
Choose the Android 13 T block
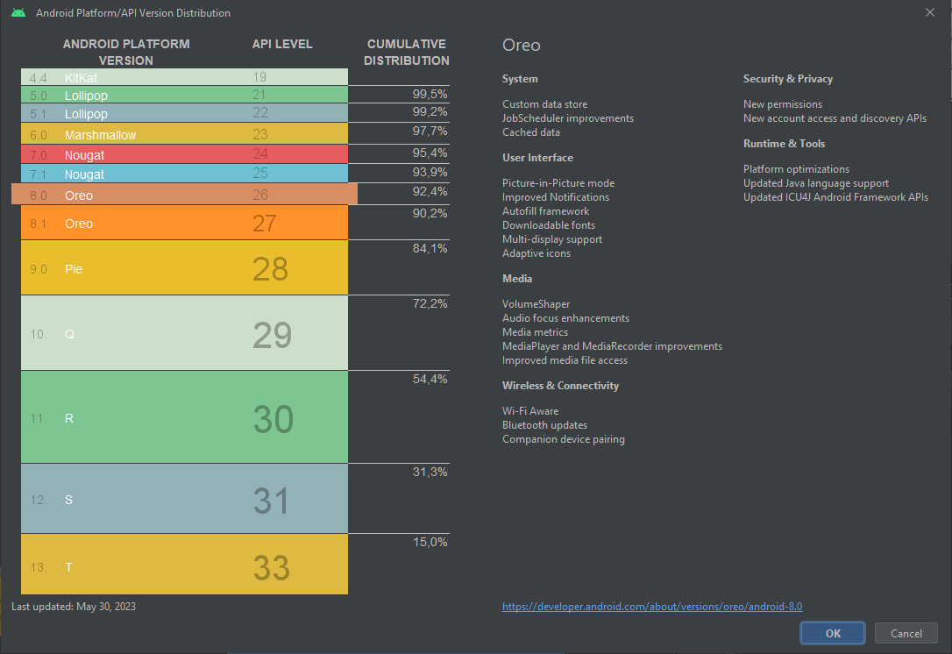184,566
